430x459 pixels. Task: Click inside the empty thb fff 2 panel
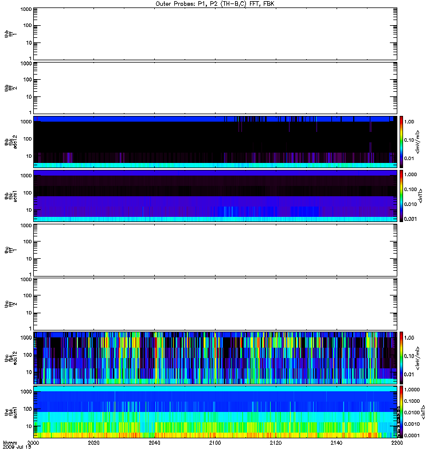tap(215, 88)
